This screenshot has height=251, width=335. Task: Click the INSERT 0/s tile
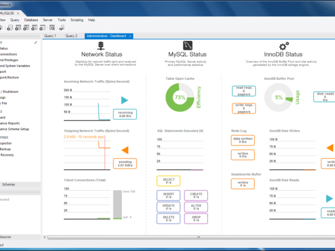pos(169,195)
